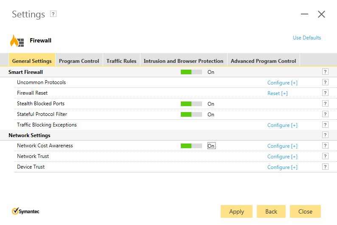Expand Reset for Firewall Reset
Screen dimensions: 337x225
(277, 93)
